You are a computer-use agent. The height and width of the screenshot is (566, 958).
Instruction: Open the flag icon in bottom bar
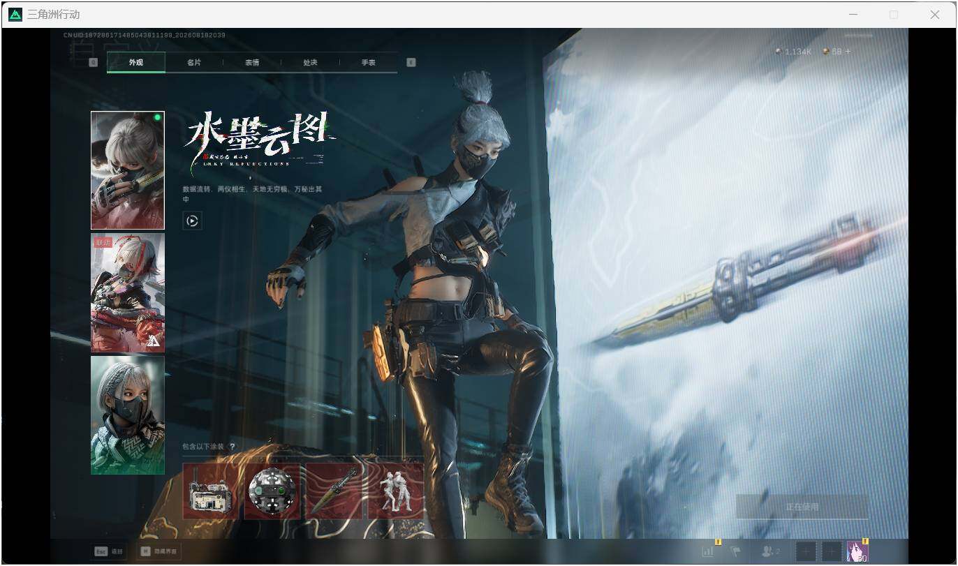coord(735,551)
